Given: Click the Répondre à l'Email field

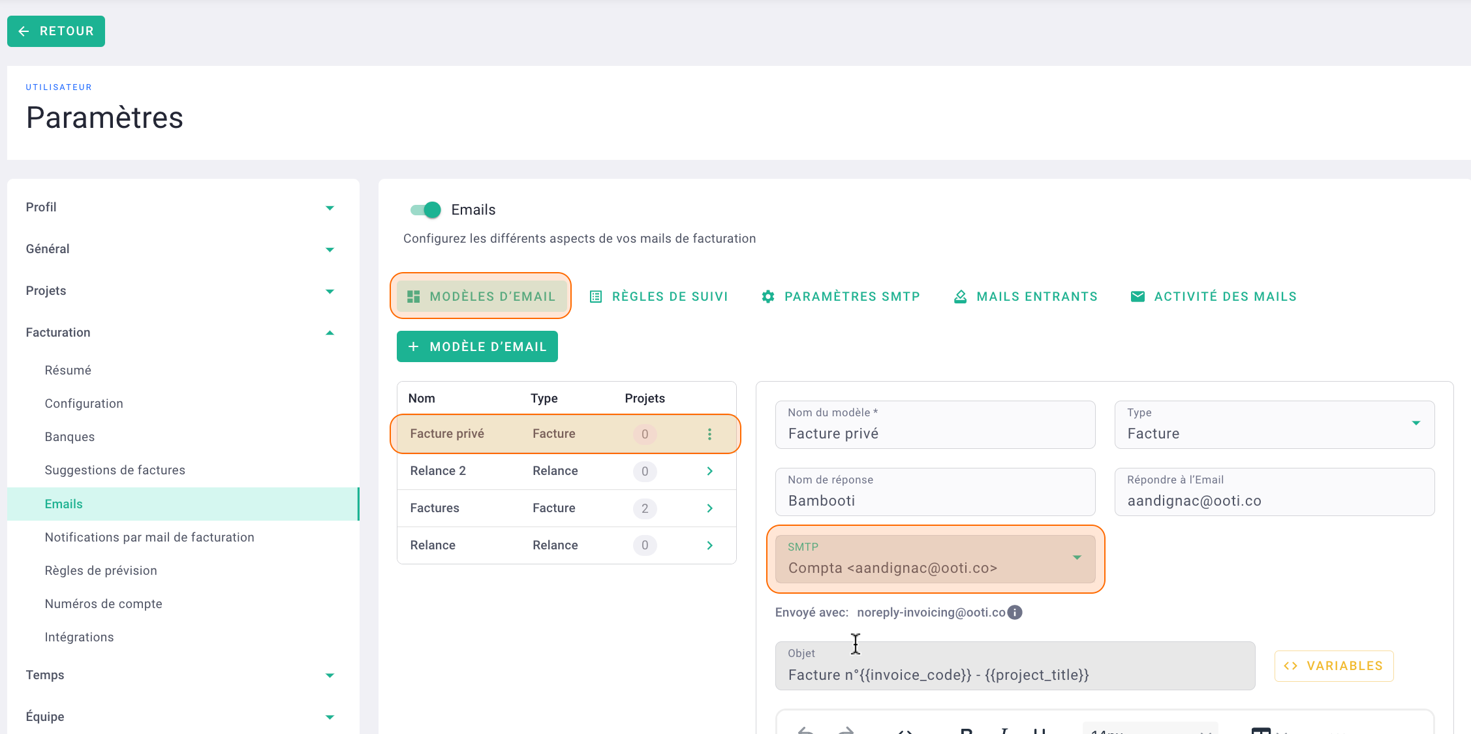Looking at the screenshot, I should (x=1275, y=492).
